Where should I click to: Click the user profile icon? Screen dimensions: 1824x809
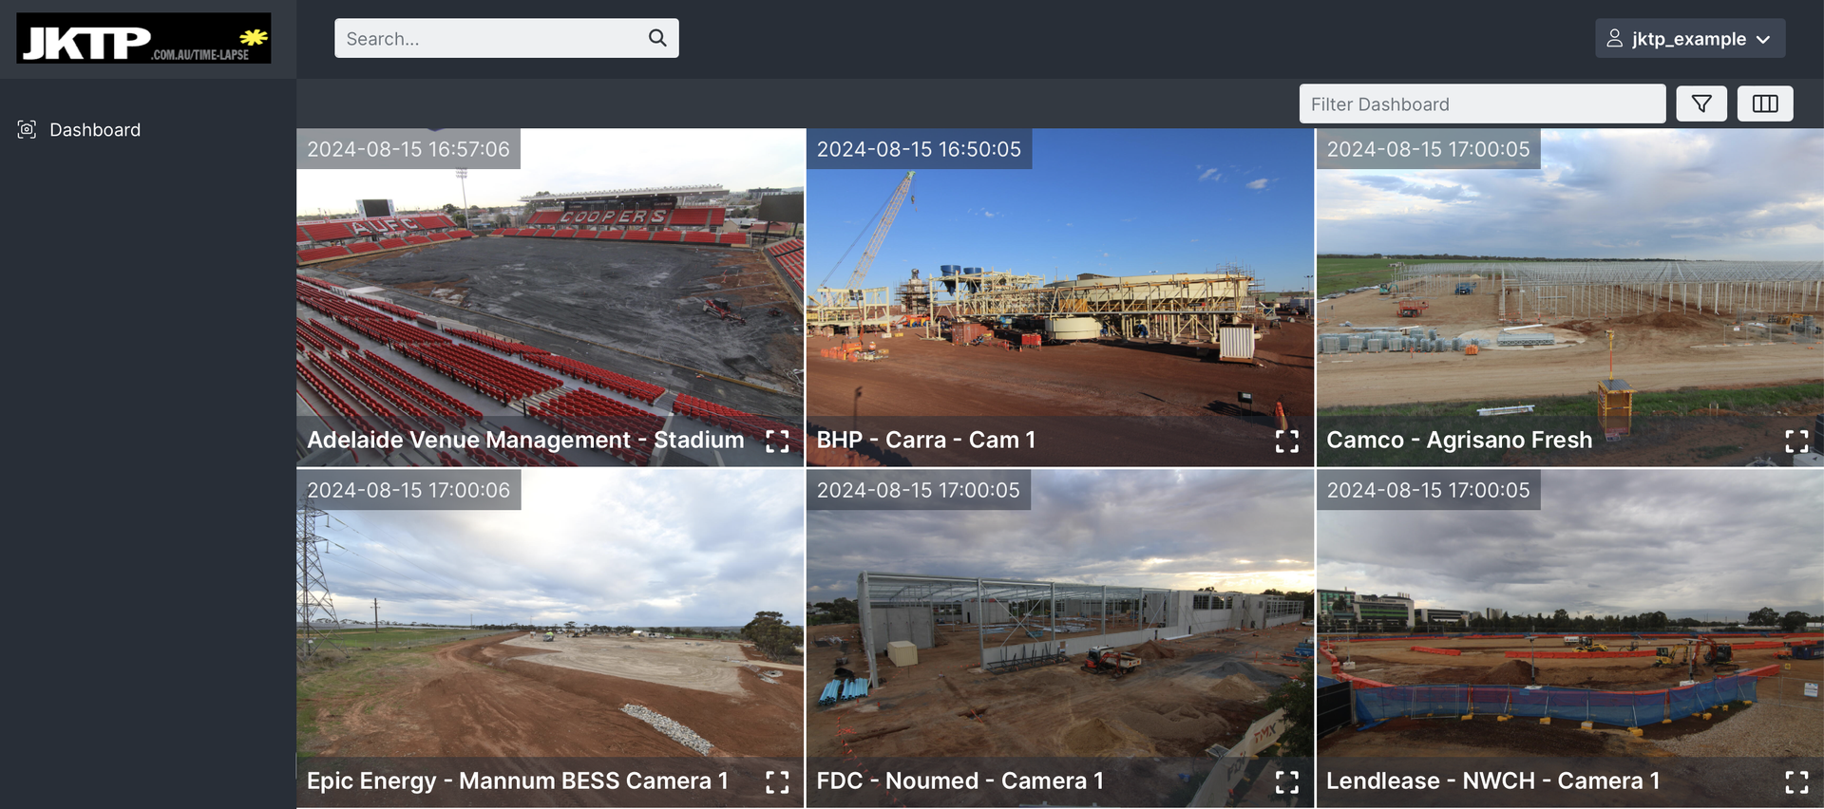pos(1614,38)
